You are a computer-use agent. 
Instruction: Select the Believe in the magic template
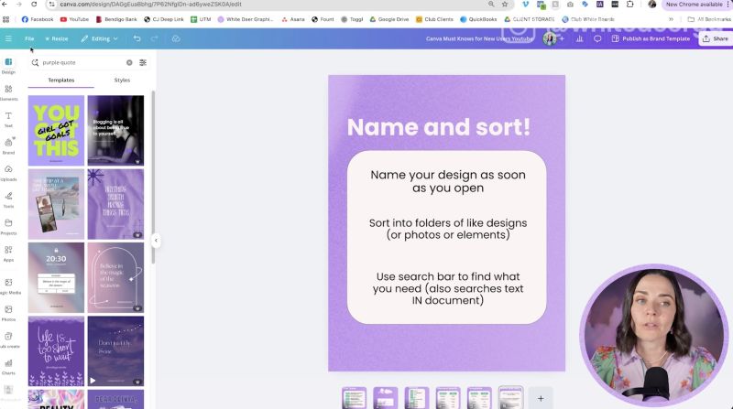115,277
